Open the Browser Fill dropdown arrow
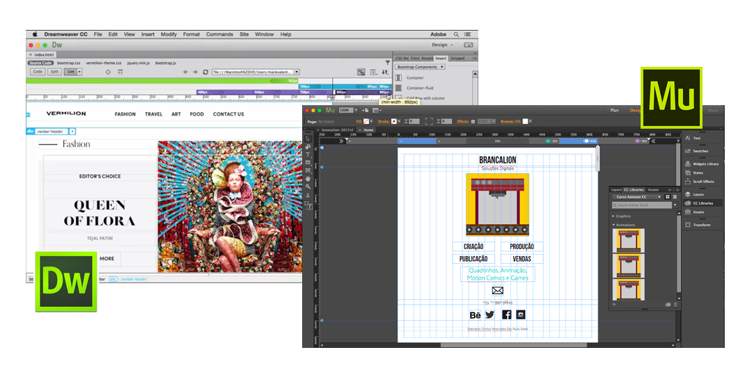Screen dimensions: 745x382 (531, 122)
